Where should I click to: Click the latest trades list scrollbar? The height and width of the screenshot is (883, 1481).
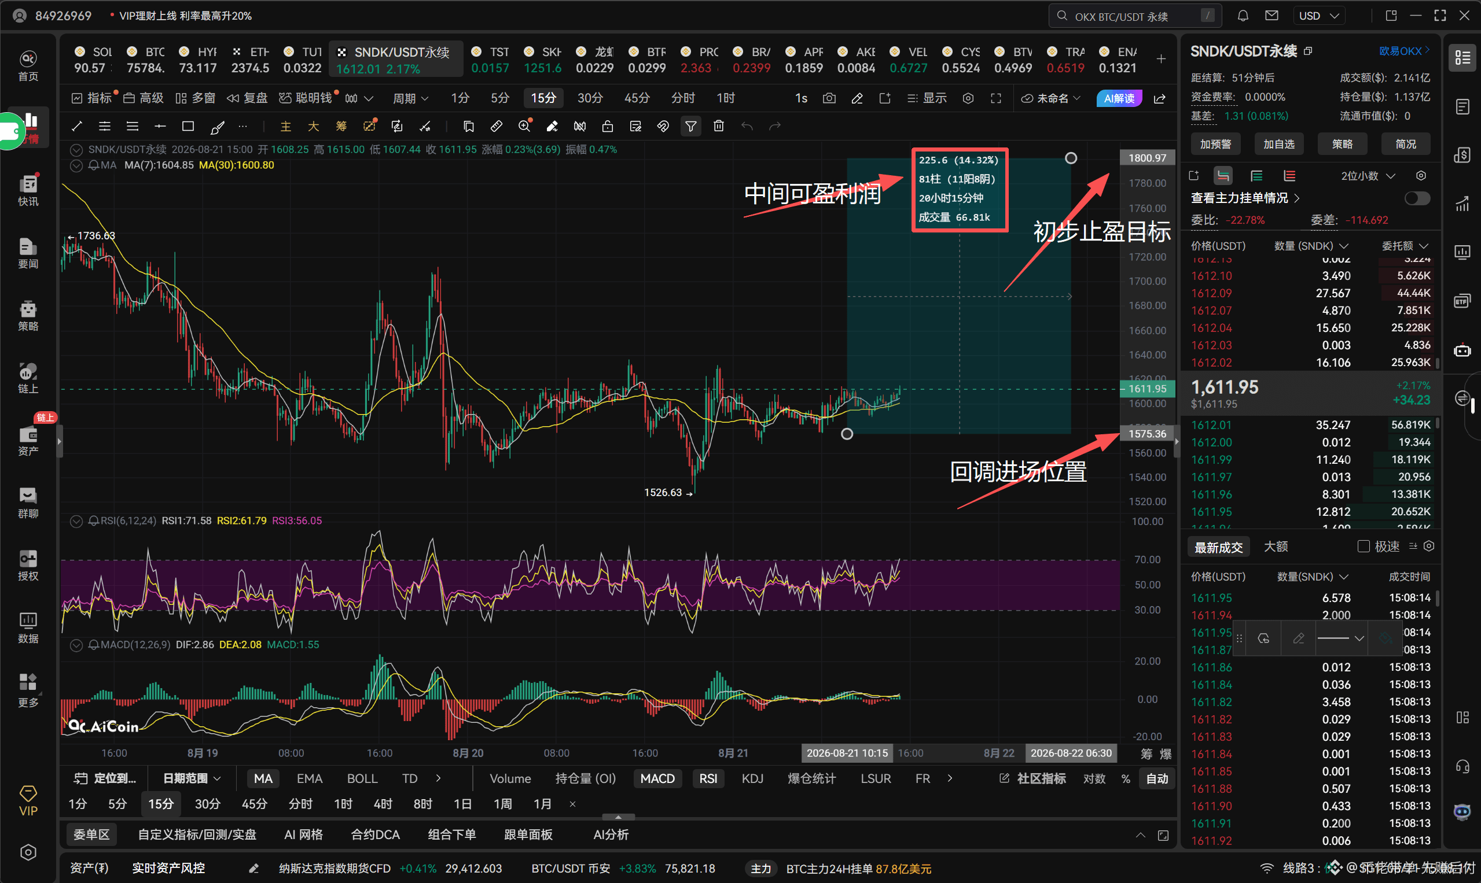pyautogui.click(x=1438, y=597)
